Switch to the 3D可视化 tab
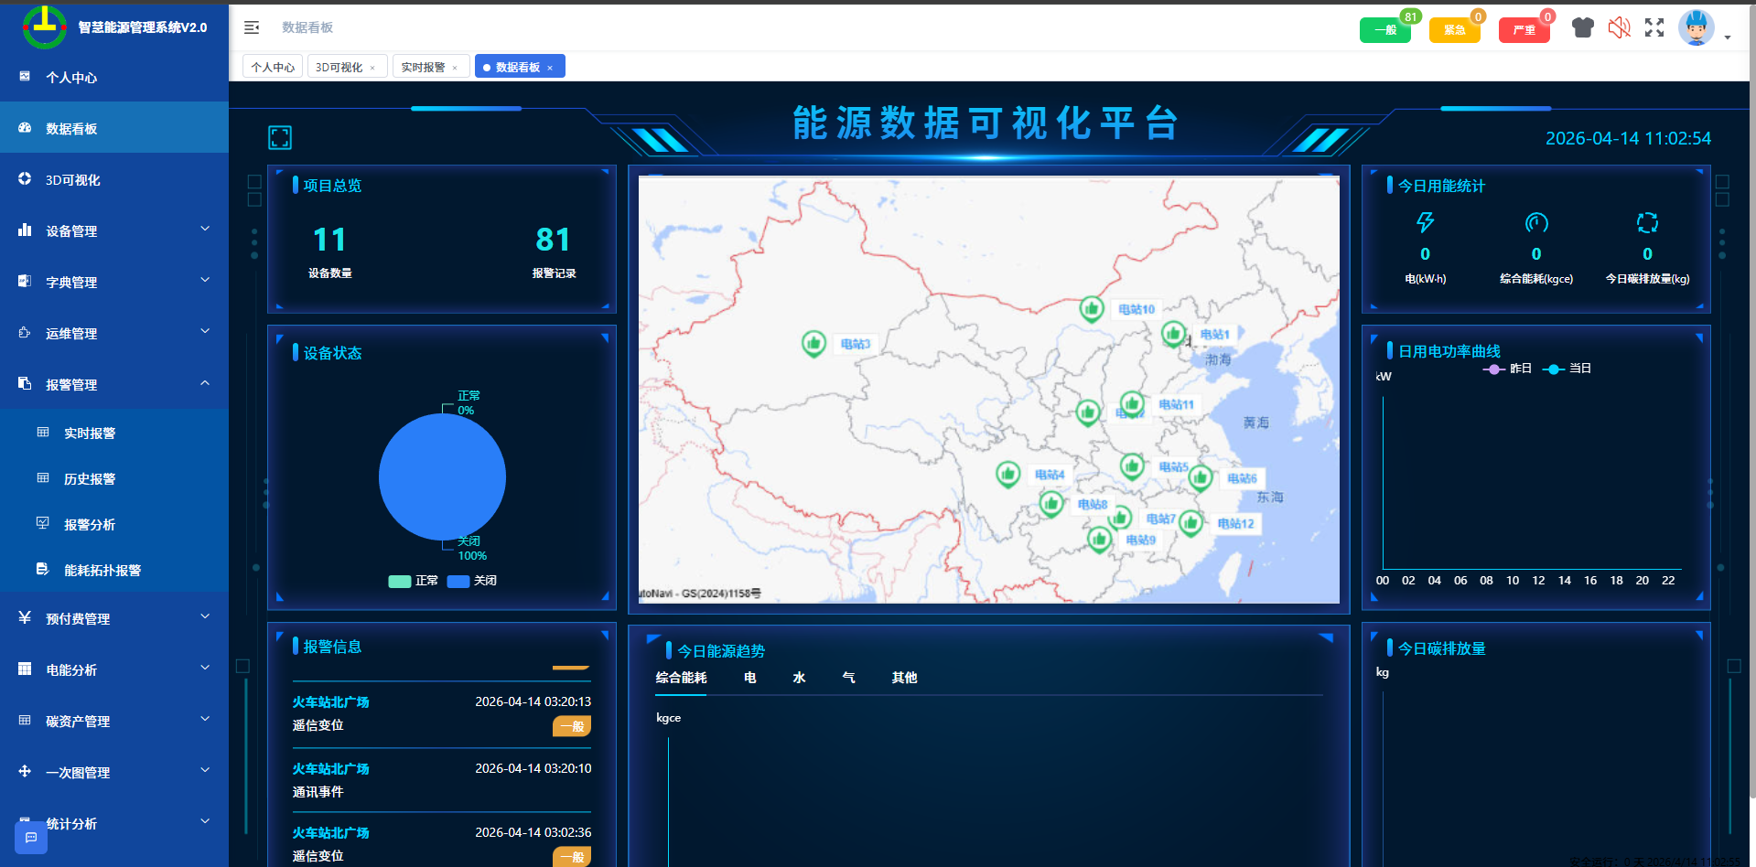Image resolution: width=1756 pixels, height=867 pixels. 339,67
